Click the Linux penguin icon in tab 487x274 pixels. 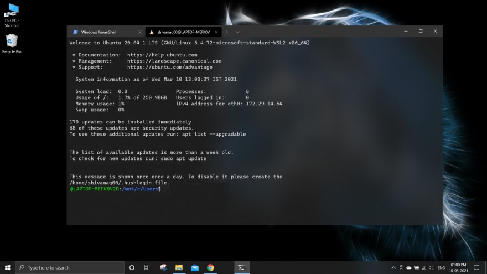pos(152,32)
